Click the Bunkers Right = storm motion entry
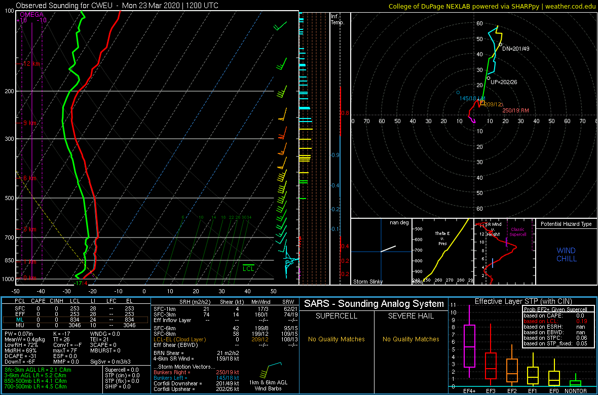The image size is (598, 395). point(197,372)
